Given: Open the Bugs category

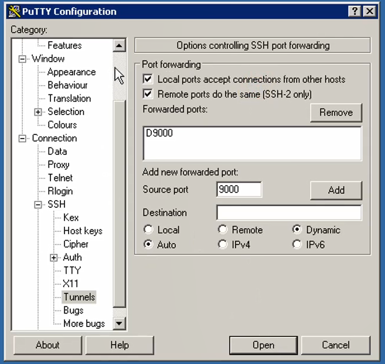Looking at the screenshot, I should pyautogui.click(x=73, y=311).
